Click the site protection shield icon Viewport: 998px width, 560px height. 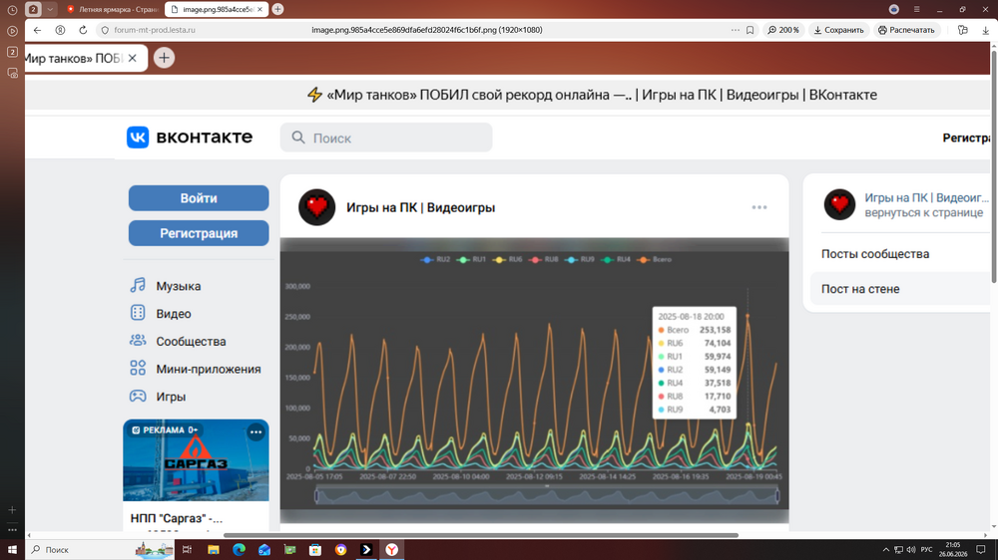(105, 30)
